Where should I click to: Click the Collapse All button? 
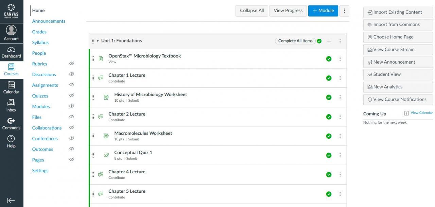pos(252,11)
